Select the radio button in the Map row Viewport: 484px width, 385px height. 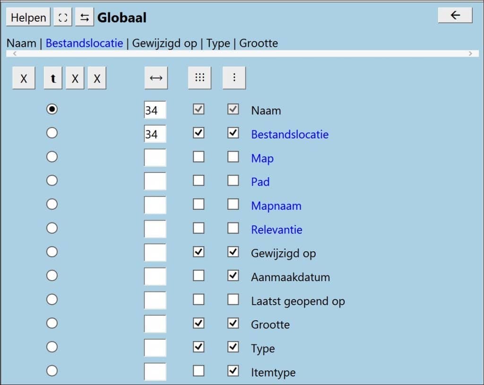pyautogui.click(x=52, y=157)
